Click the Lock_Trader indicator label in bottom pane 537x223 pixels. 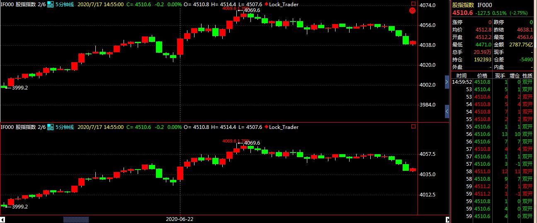coord(284,127)
